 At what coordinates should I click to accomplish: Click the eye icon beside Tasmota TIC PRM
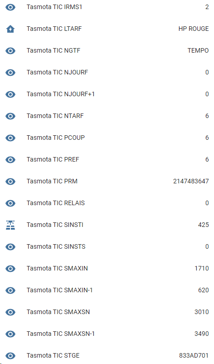[10, 181]
